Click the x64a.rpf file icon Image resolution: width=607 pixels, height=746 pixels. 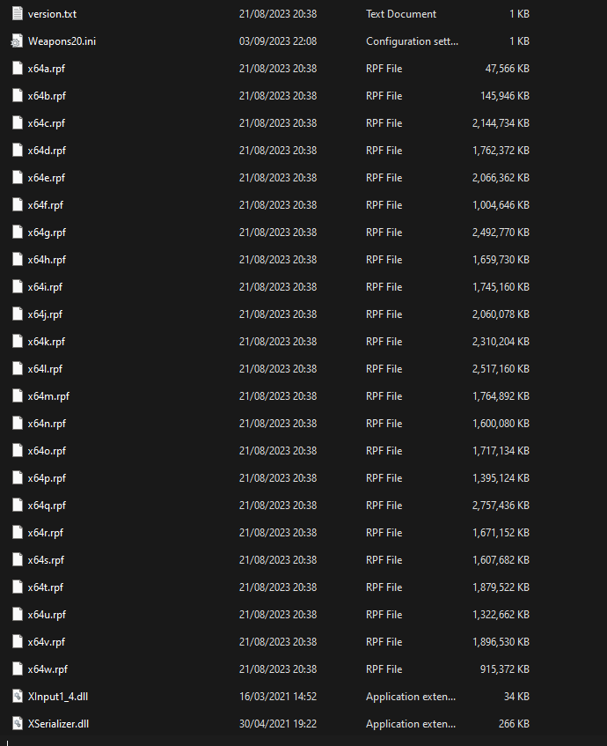pos(17,69)
